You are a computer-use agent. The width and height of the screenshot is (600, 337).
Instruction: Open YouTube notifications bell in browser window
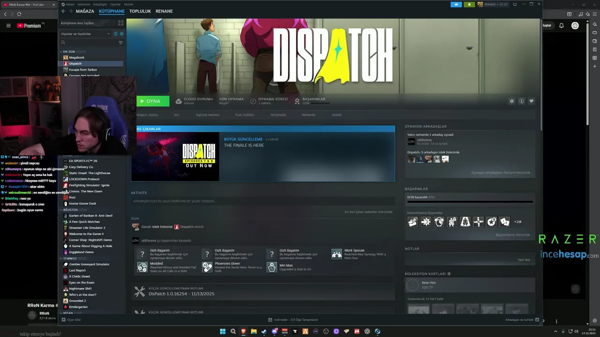click(561, 26)
